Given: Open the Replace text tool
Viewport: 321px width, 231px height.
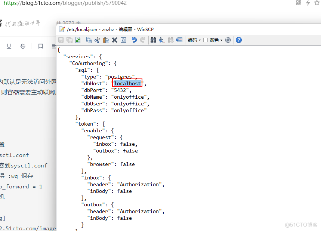Looking at the screenshot, I should [162, 40].
